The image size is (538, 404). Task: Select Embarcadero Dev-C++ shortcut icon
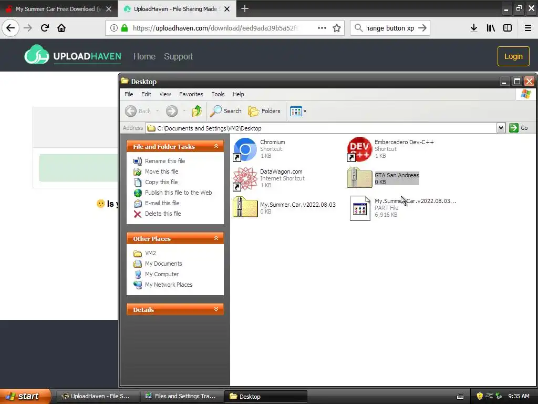359,149
